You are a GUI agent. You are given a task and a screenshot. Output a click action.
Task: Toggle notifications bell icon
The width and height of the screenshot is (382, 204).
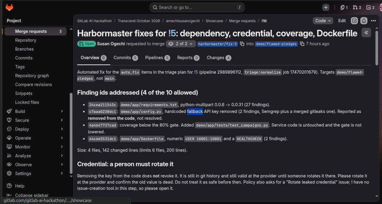coord(364,21)
